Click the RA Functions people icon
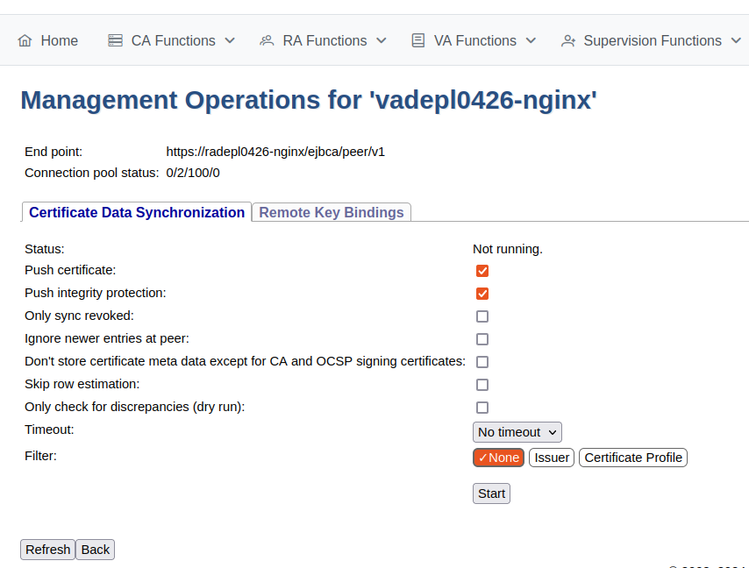 click(266, 40)
